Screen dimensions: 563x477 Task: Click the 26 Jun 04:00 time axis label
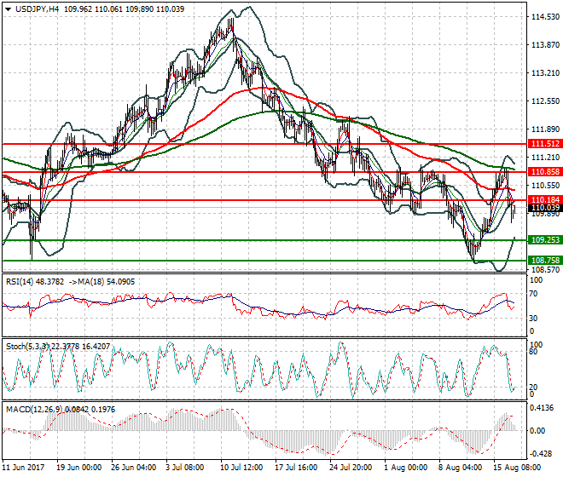[x=134, y=468]
